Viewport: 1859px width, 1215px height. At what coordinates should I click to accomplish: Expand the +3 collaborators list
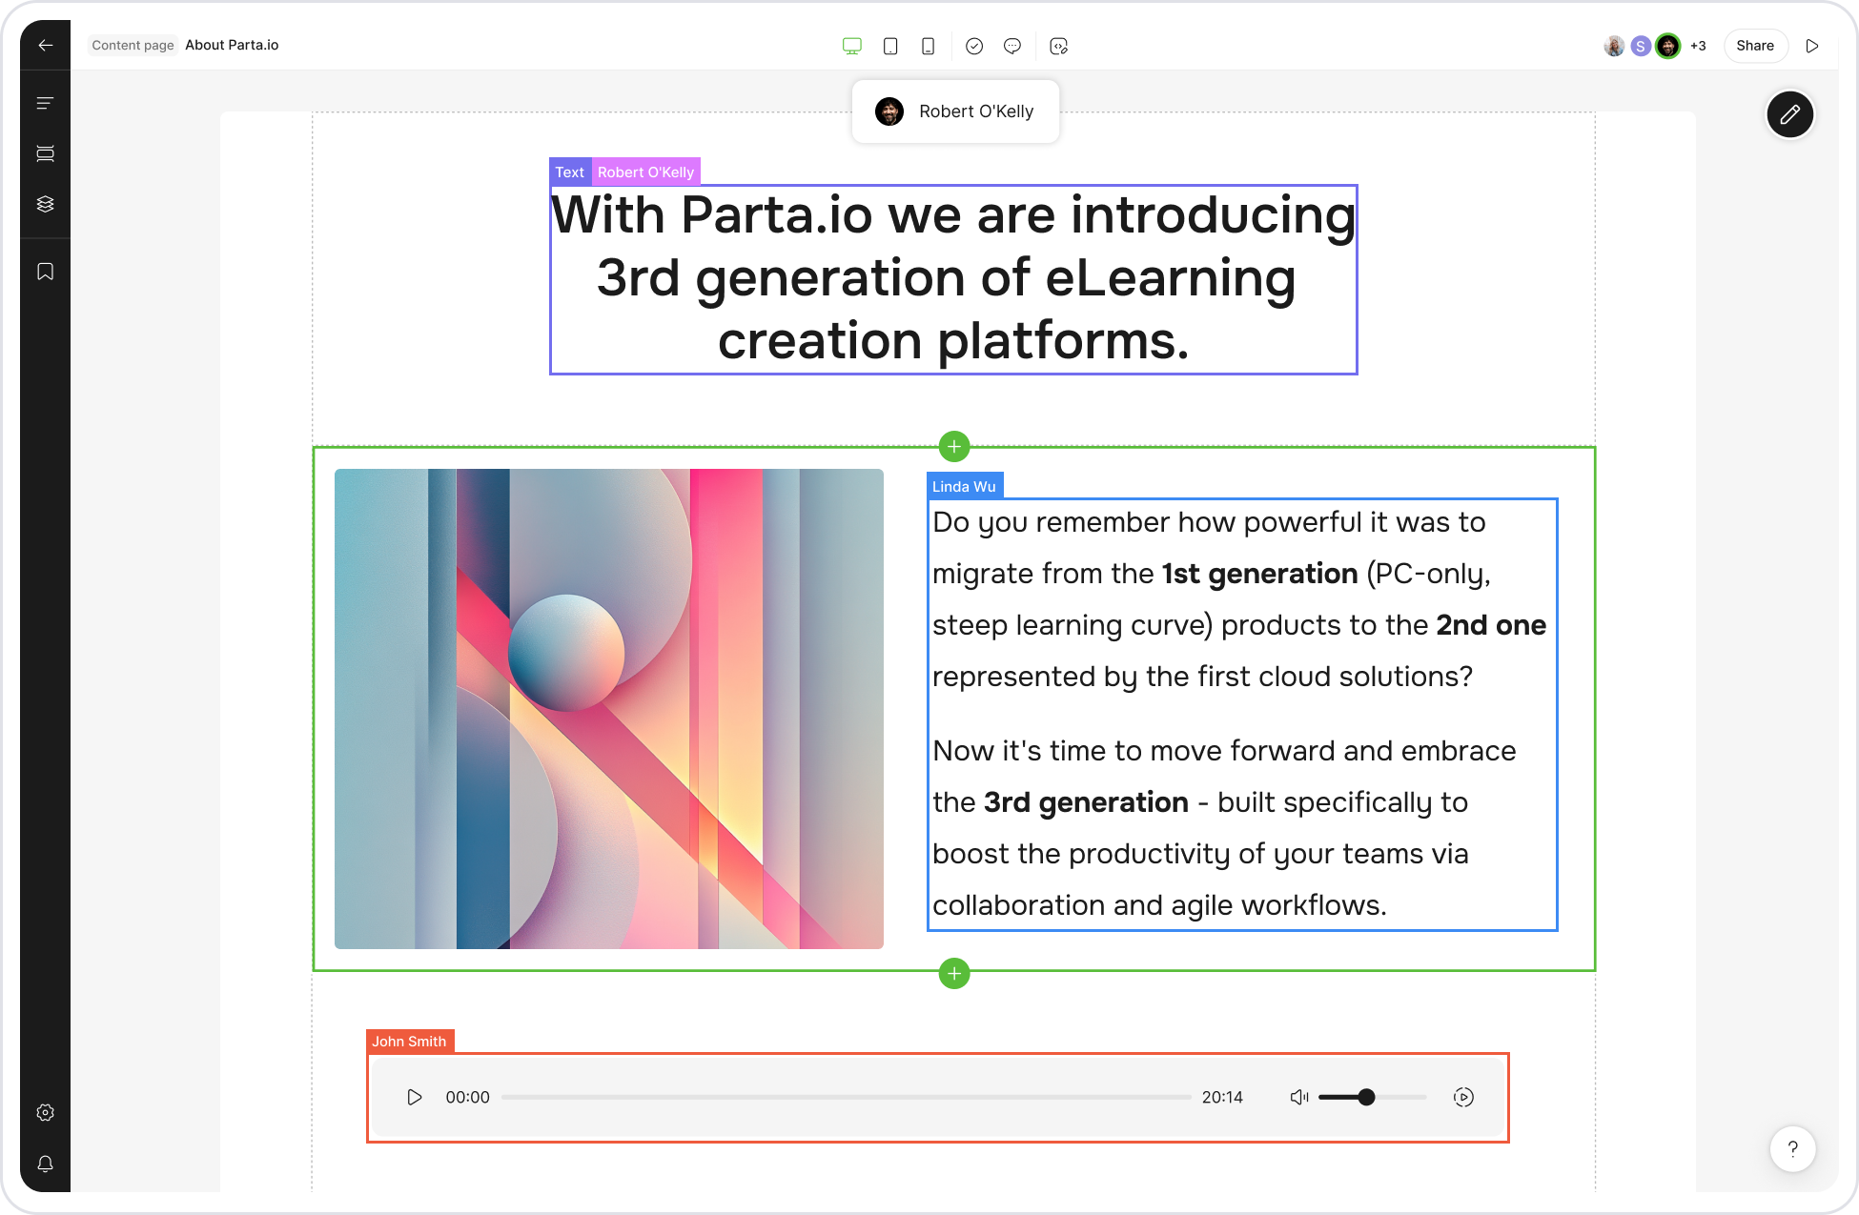pos(1698,46)
